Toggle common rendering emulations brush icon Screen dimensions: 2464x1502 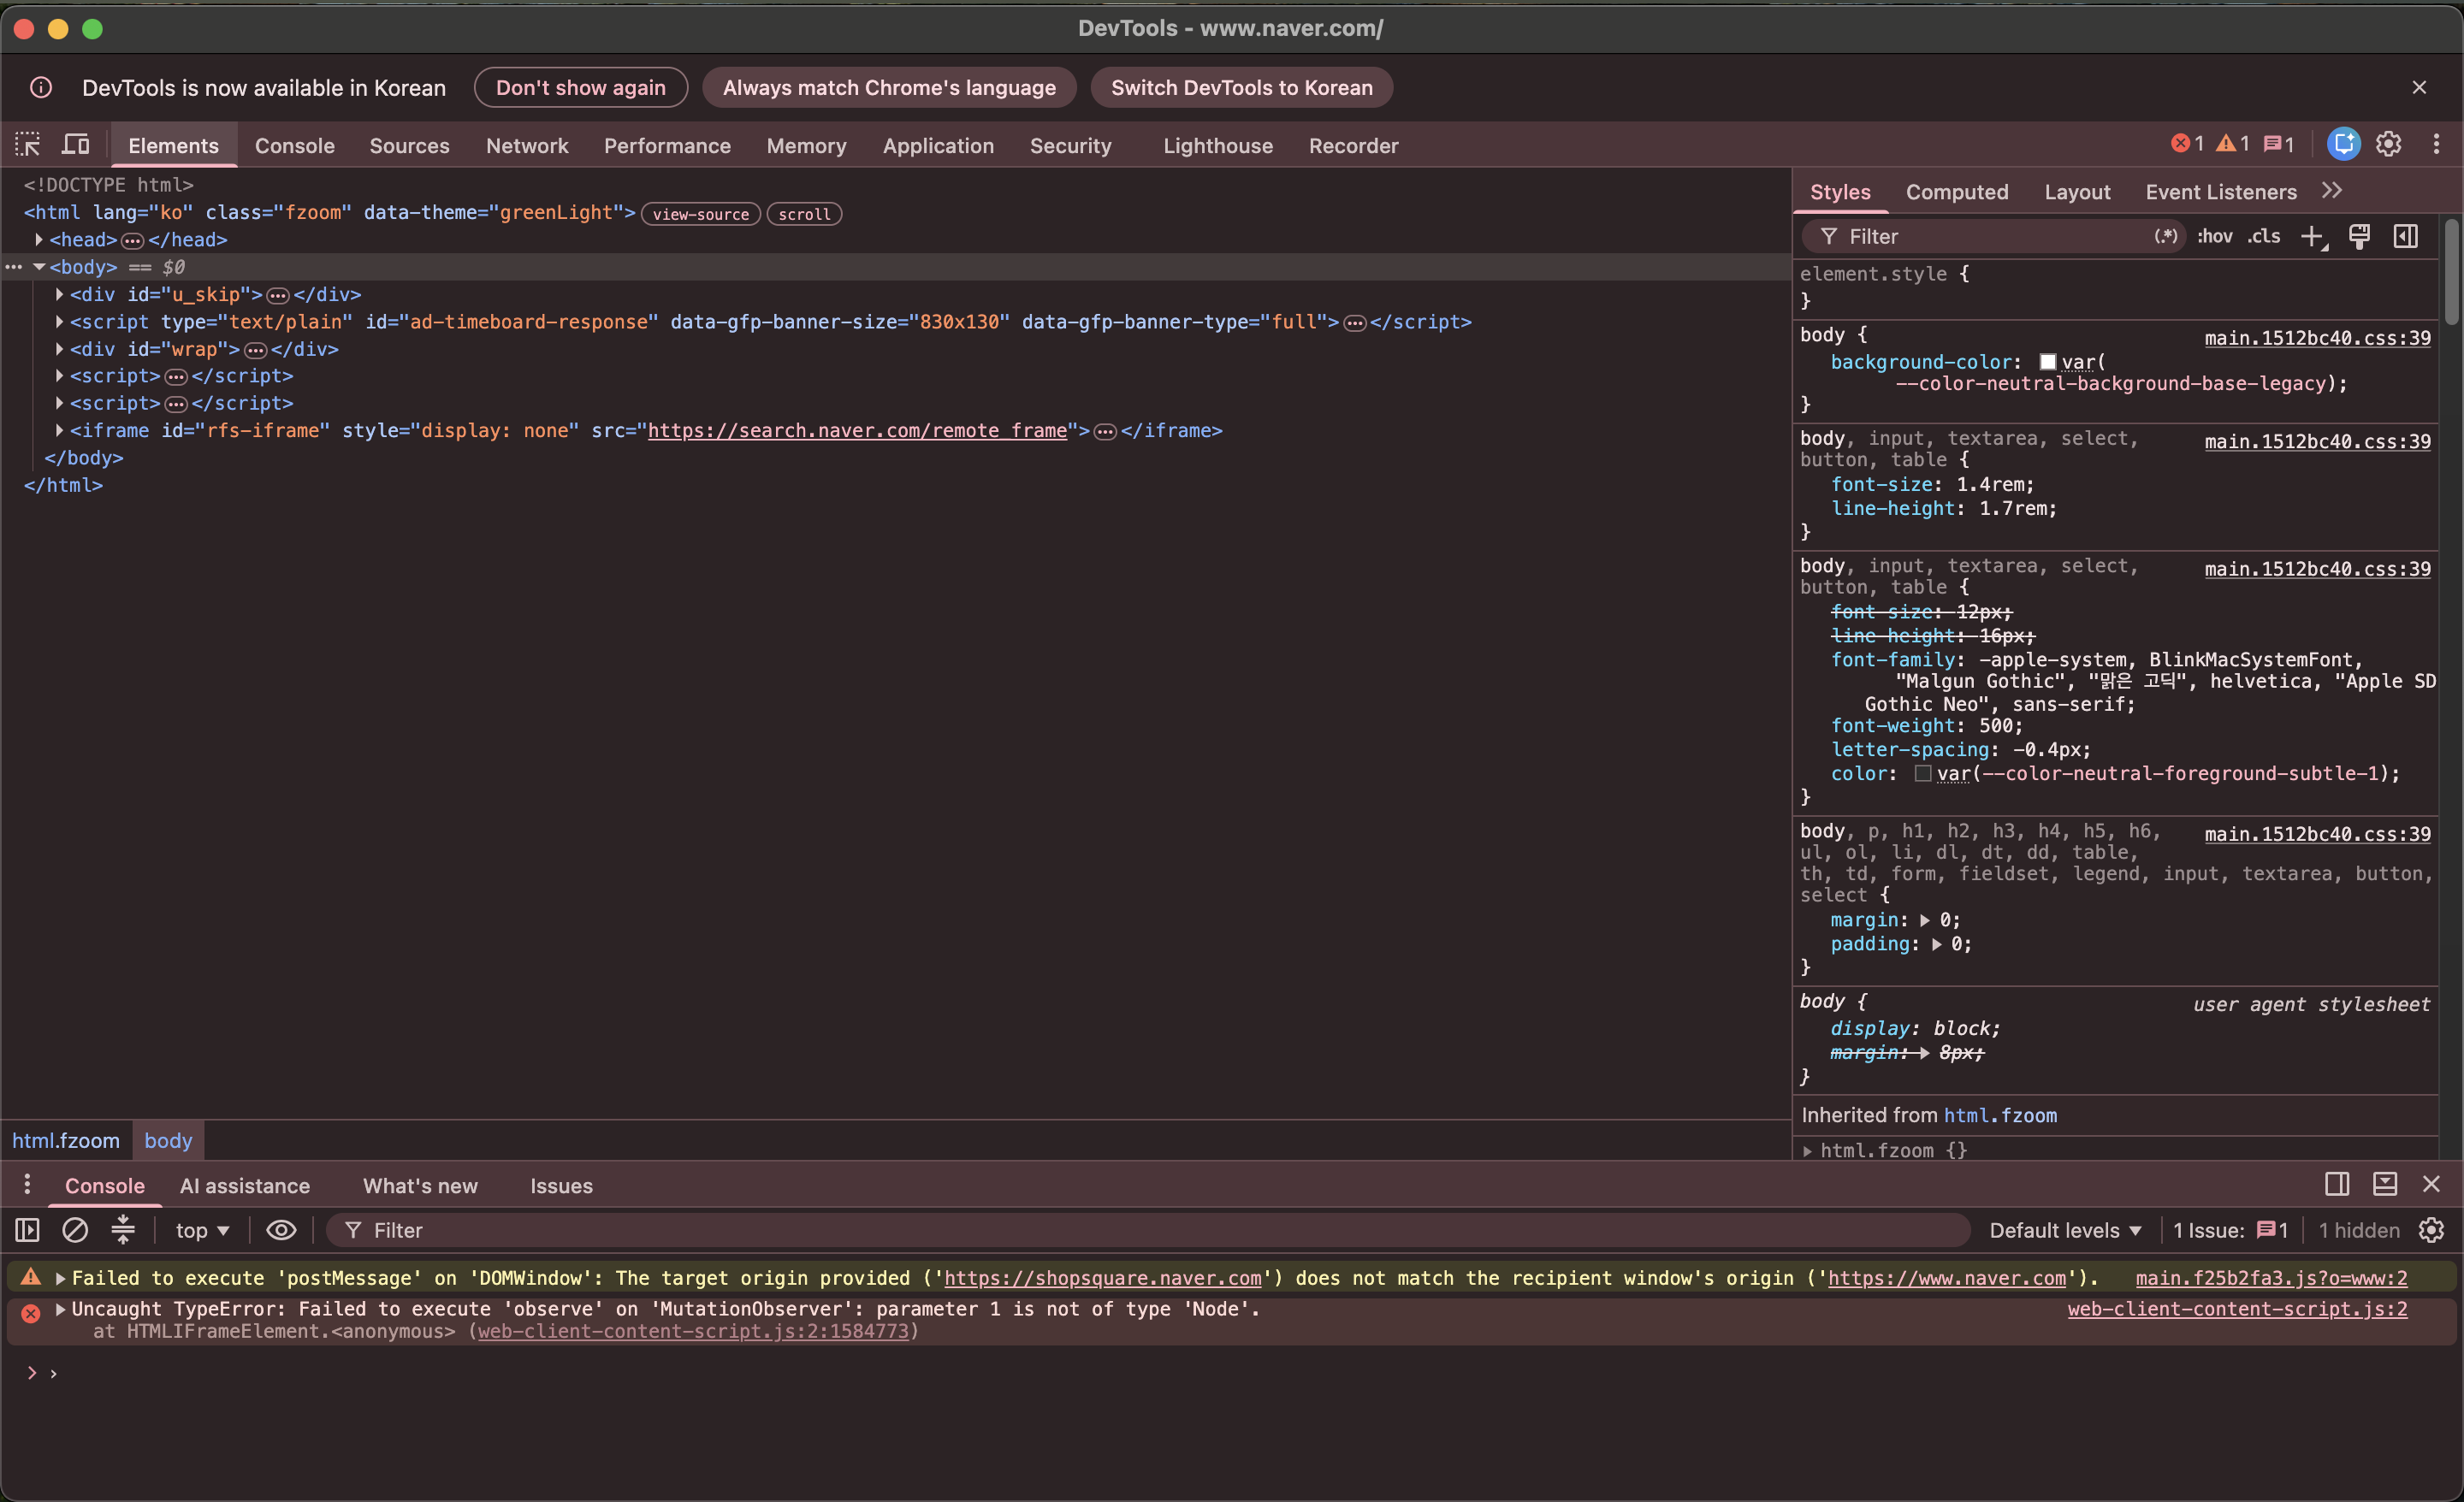click(2359, 237)
